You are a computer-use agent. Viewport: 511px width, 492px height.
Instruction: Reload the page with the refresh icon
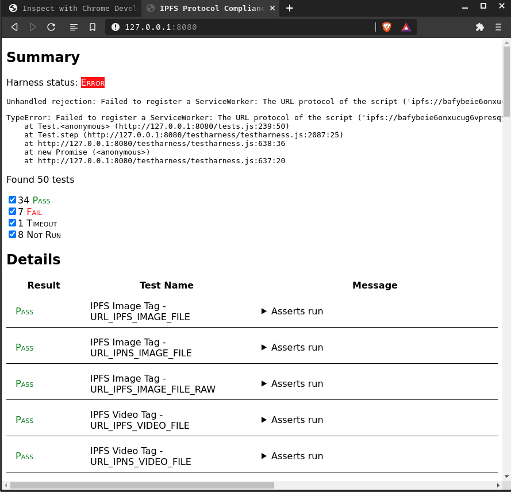point(51,27)
